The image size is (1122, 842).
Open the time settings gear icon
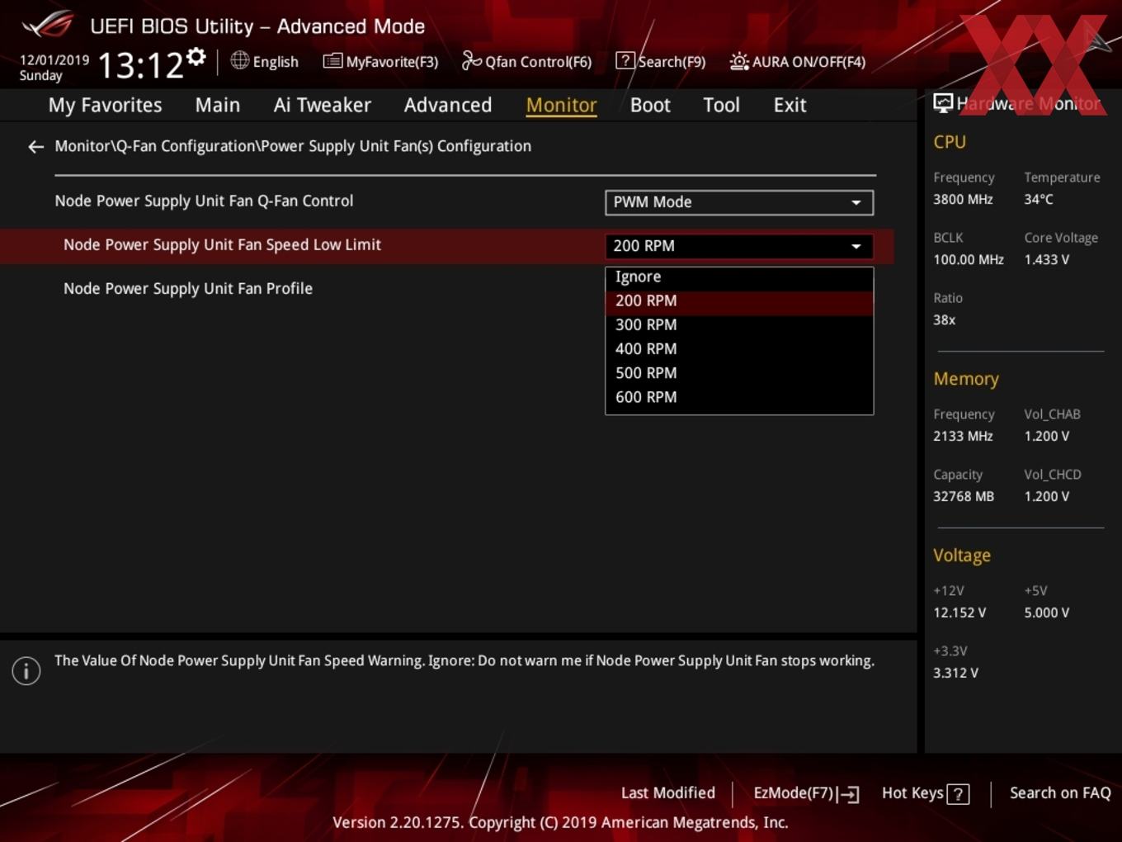(196, 57)
